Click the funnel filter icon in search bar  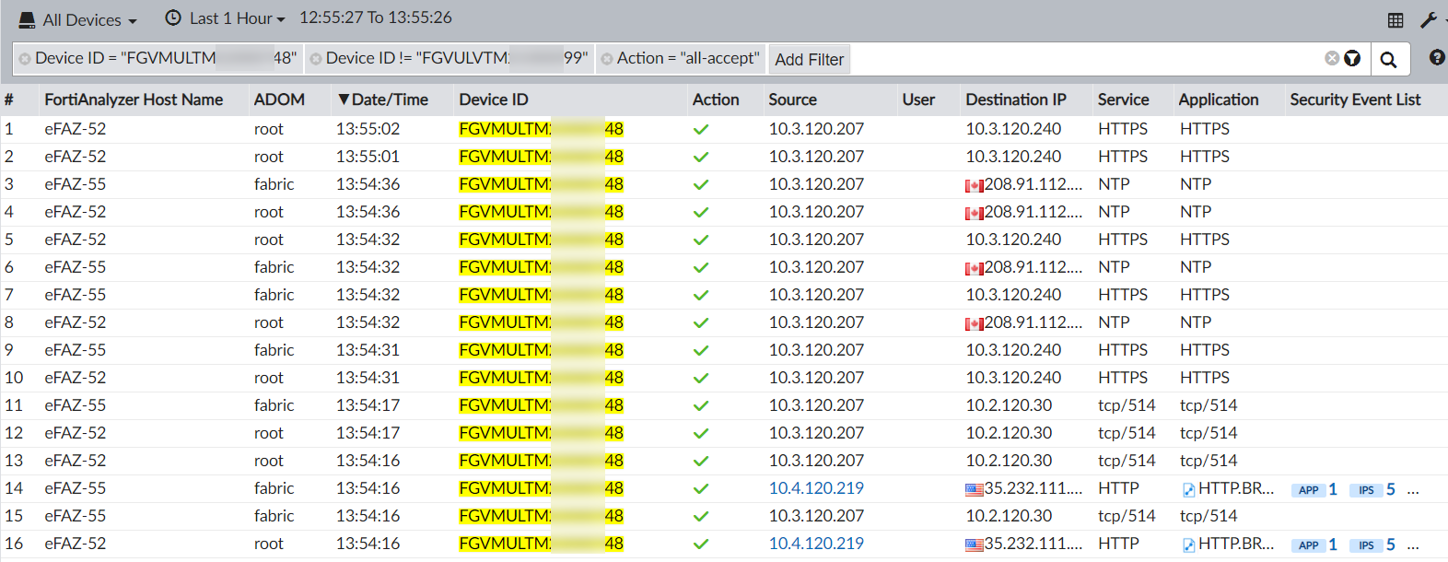click(x=1352, y=59)
